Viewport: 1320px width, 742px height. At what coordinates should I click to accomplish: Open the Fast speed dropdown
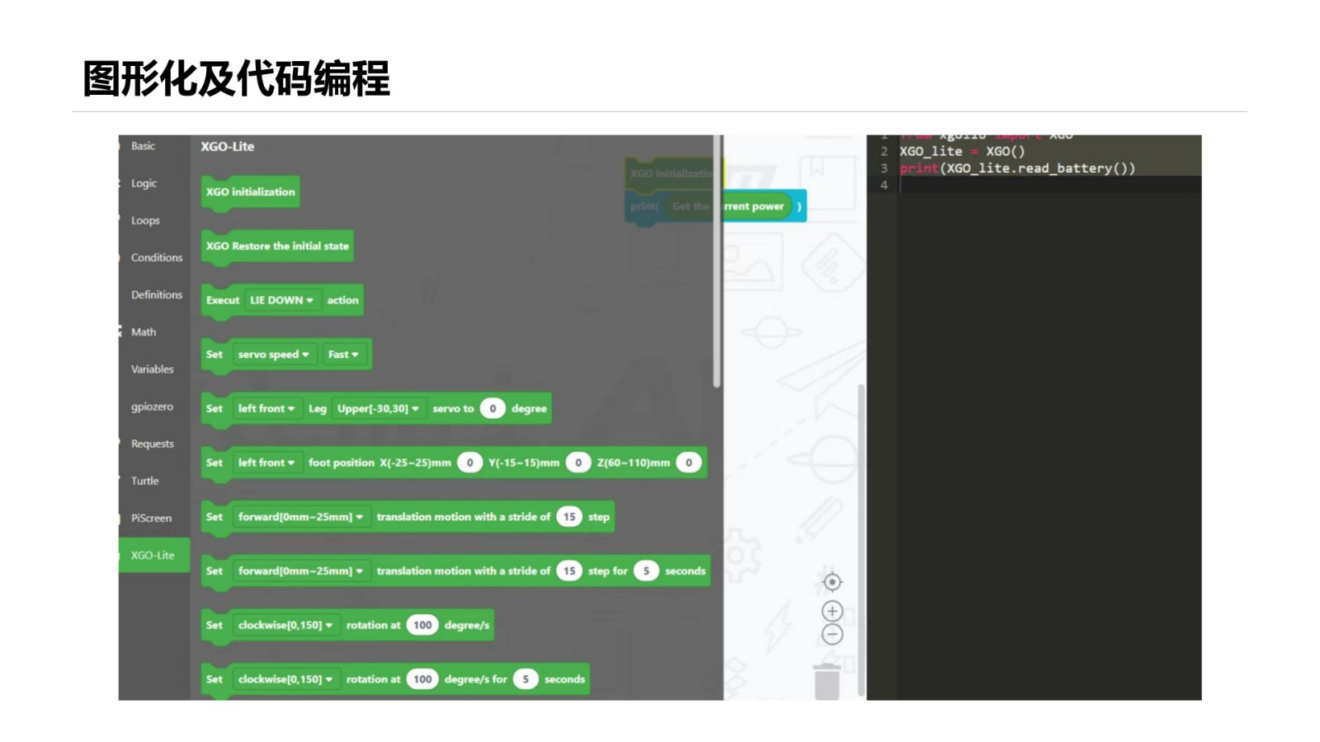point(343,355)
